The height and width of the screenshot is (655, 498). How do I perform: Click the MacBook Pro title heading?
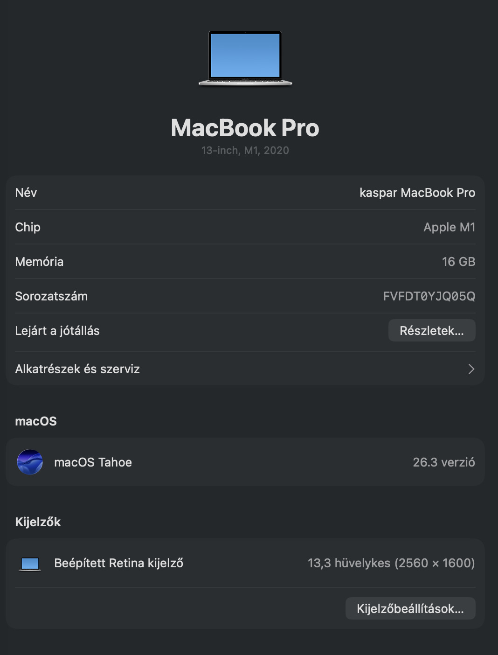point(245,128)
